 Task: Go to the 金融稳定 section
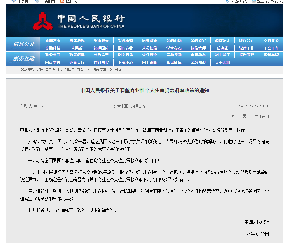tap(198, 41)
